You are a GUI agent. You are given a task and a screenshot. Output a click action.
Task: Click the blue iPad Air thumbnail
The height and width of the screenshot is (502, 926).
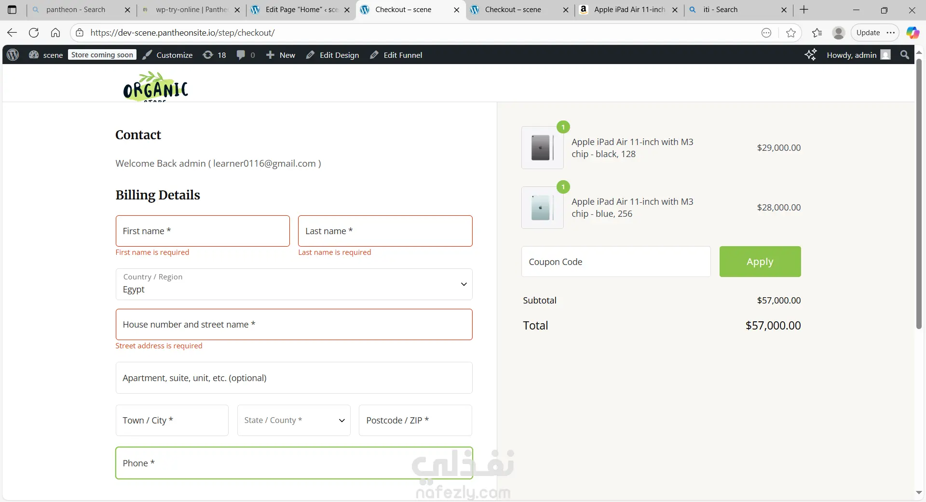pos(543,208)
